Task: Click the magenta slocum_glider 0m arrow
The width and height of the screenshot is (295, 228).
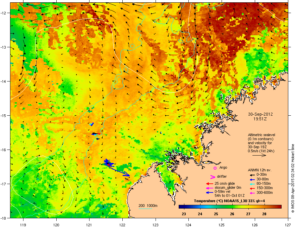Action: point(210,188)
